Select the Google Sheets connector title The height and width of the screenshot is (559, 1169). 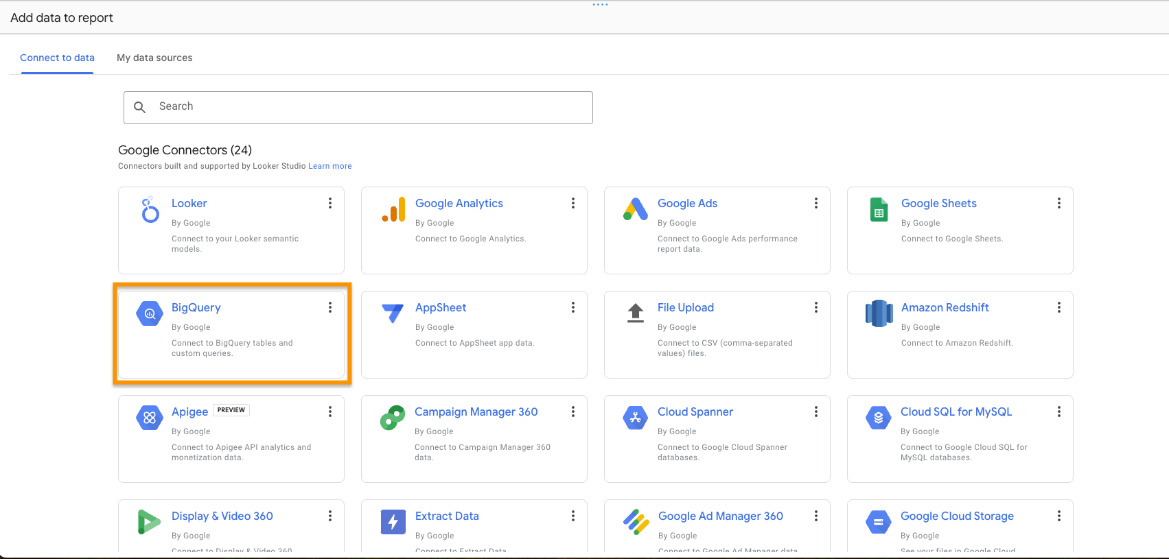click(939, 203)
